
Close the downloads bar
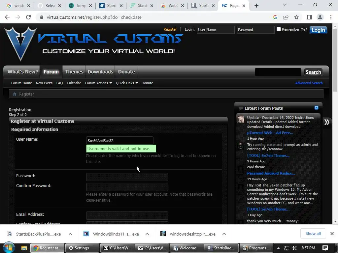tap(332, 234)
